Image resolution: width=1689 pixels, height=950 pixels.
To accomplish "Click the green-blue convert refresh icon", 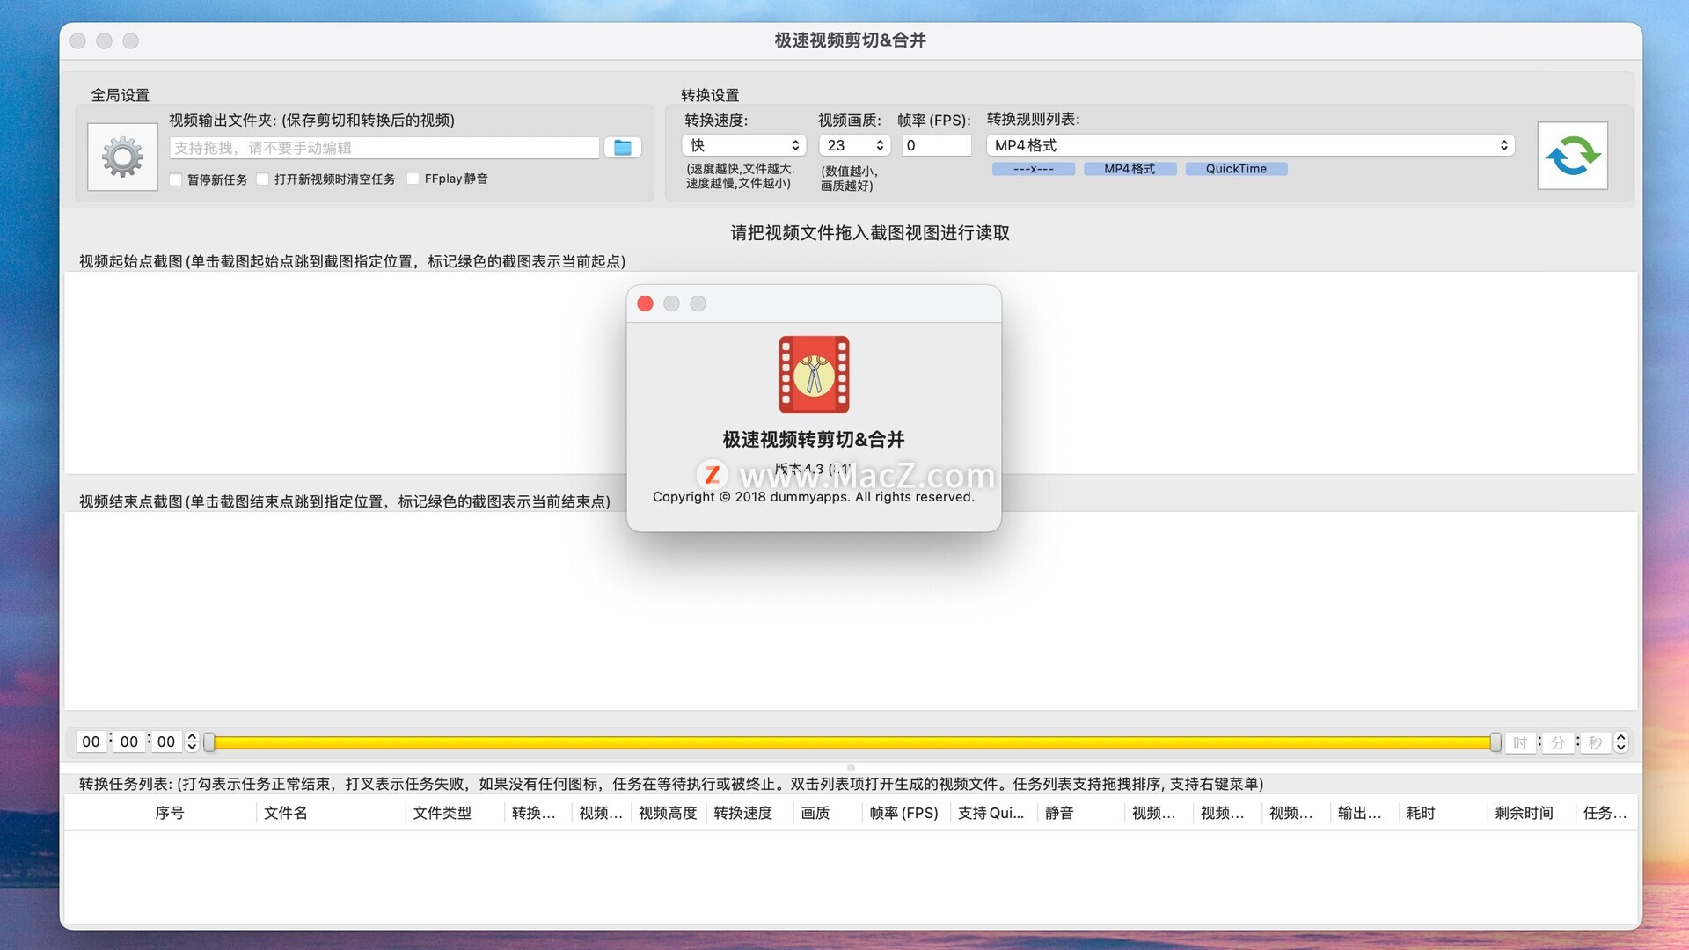I will (1572, 156).
